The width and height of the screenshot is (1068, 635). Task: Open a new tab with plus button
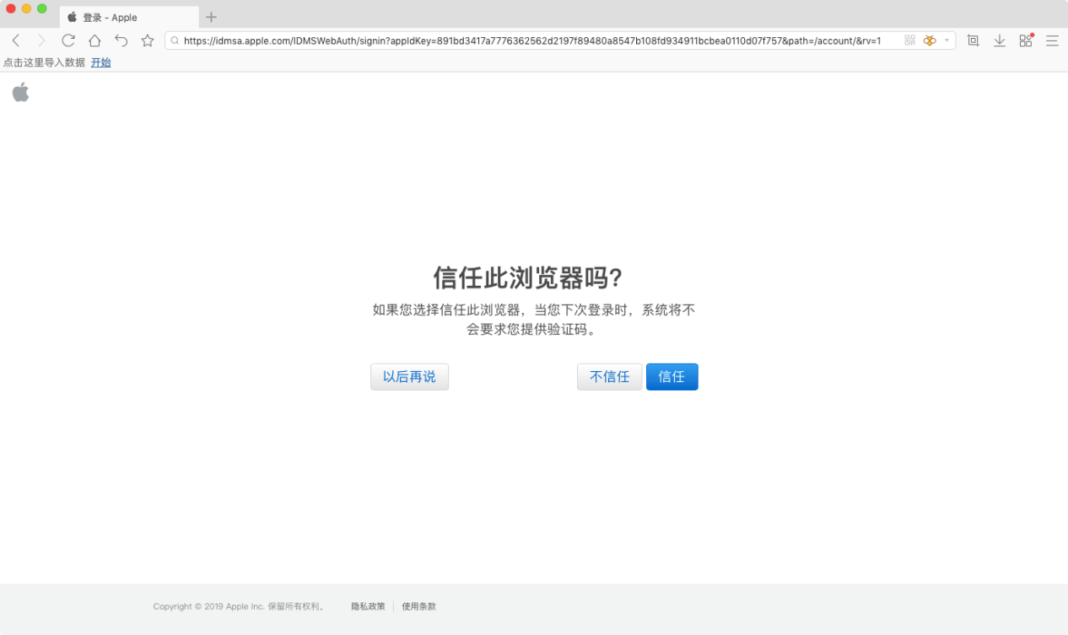click(x=211, y=17)
